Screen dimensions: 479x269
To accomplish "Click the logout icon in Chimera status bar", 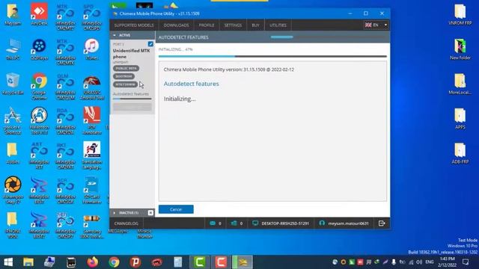I will pos(381,223).
